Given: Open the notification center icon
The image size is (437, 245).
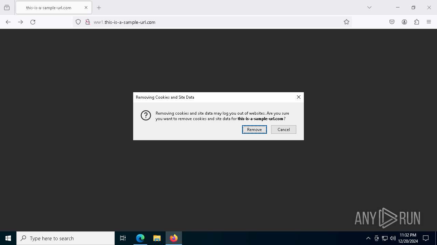Looking at the screenshot, I should click(x=426, y=238).
